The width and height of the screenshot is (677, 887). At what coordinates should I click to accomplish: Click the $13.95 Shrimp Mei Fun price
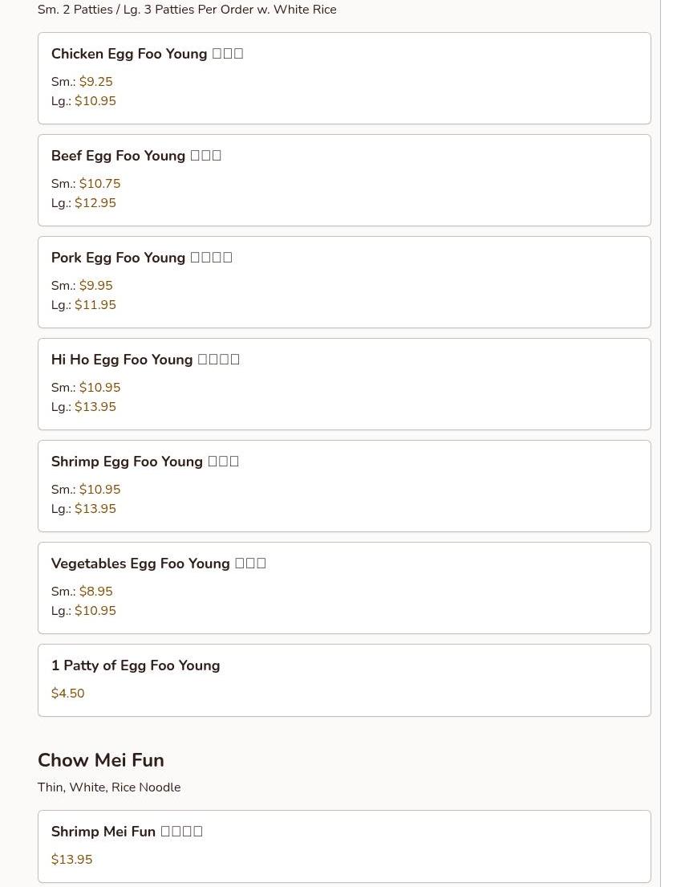click(71, 860)
